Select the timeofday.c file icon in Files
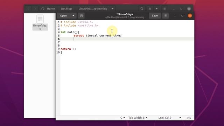 (40, 22)
